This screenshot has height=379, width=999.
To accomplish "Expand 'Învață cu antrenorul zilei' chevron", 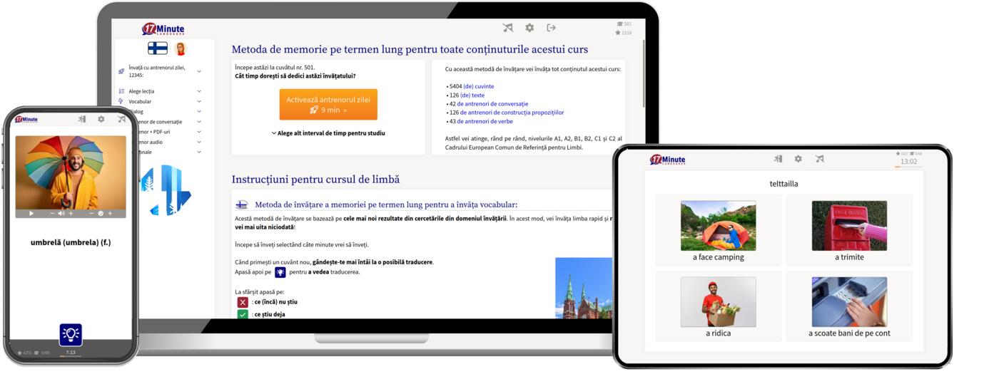I will point(199,71).
